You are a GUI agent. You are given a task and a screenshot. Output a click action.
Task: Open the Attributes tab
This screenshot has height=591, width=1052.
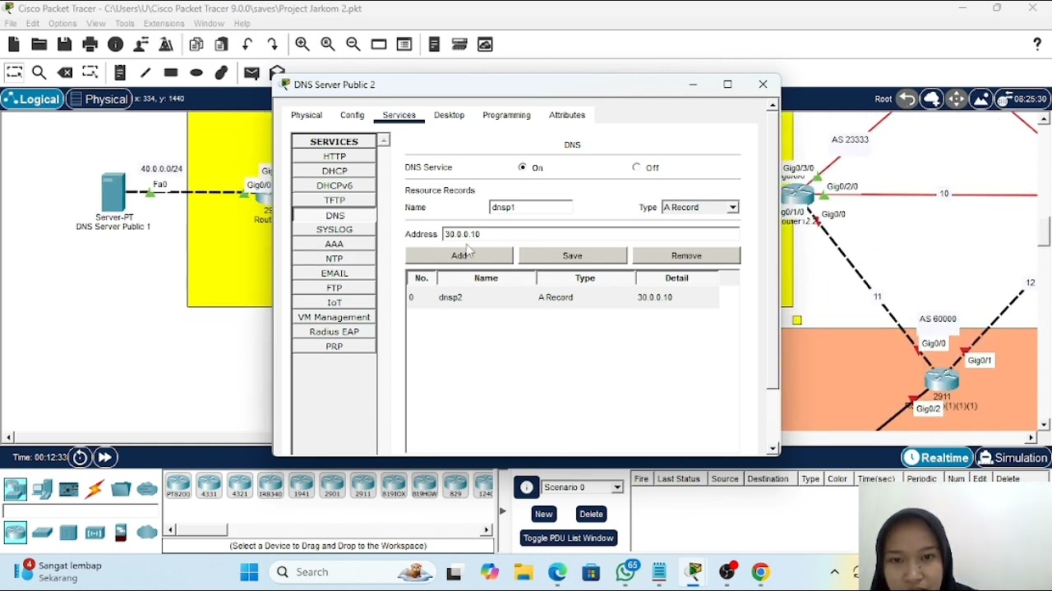567,115
